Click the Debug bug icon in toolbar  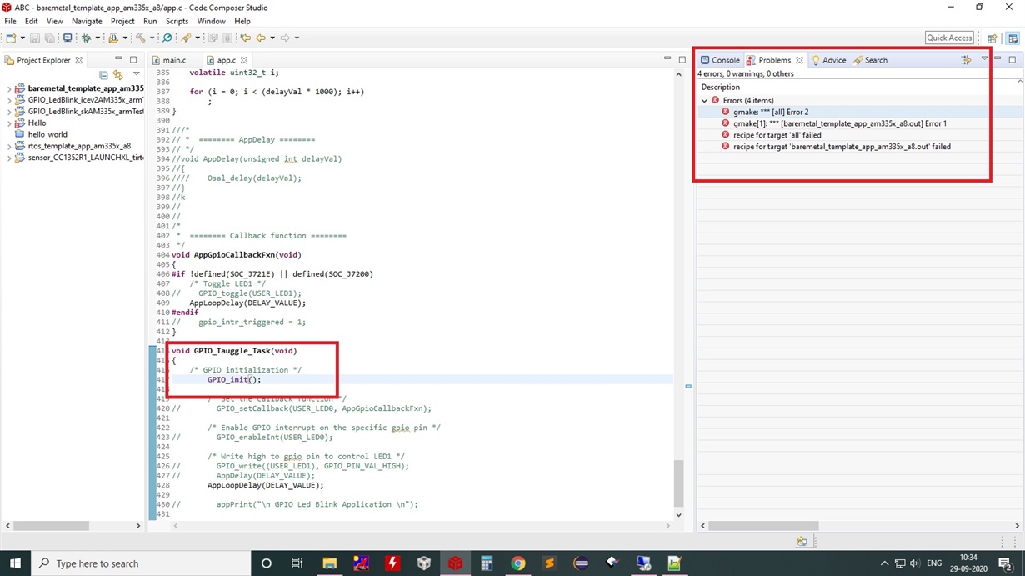click(x=86, y=38)
